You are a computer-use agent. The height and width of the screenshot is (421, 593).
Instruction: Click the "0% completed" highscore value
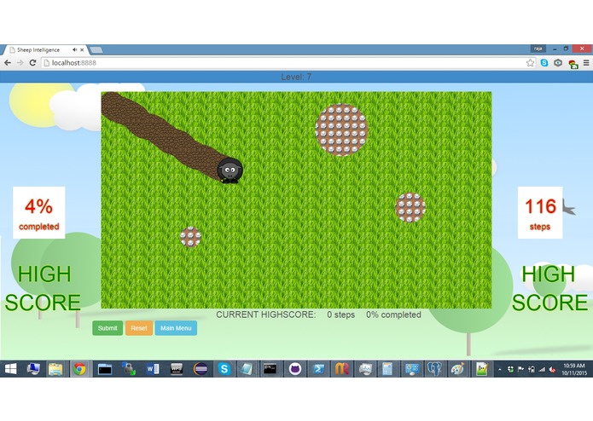(x=393, y=314)
